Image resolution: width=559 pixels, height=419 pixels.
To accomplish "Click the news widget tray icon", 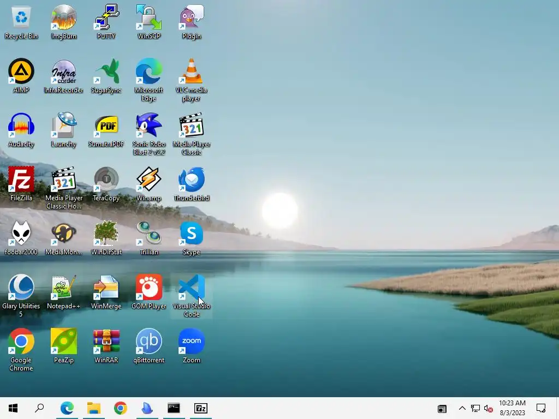I will (442, 409).
